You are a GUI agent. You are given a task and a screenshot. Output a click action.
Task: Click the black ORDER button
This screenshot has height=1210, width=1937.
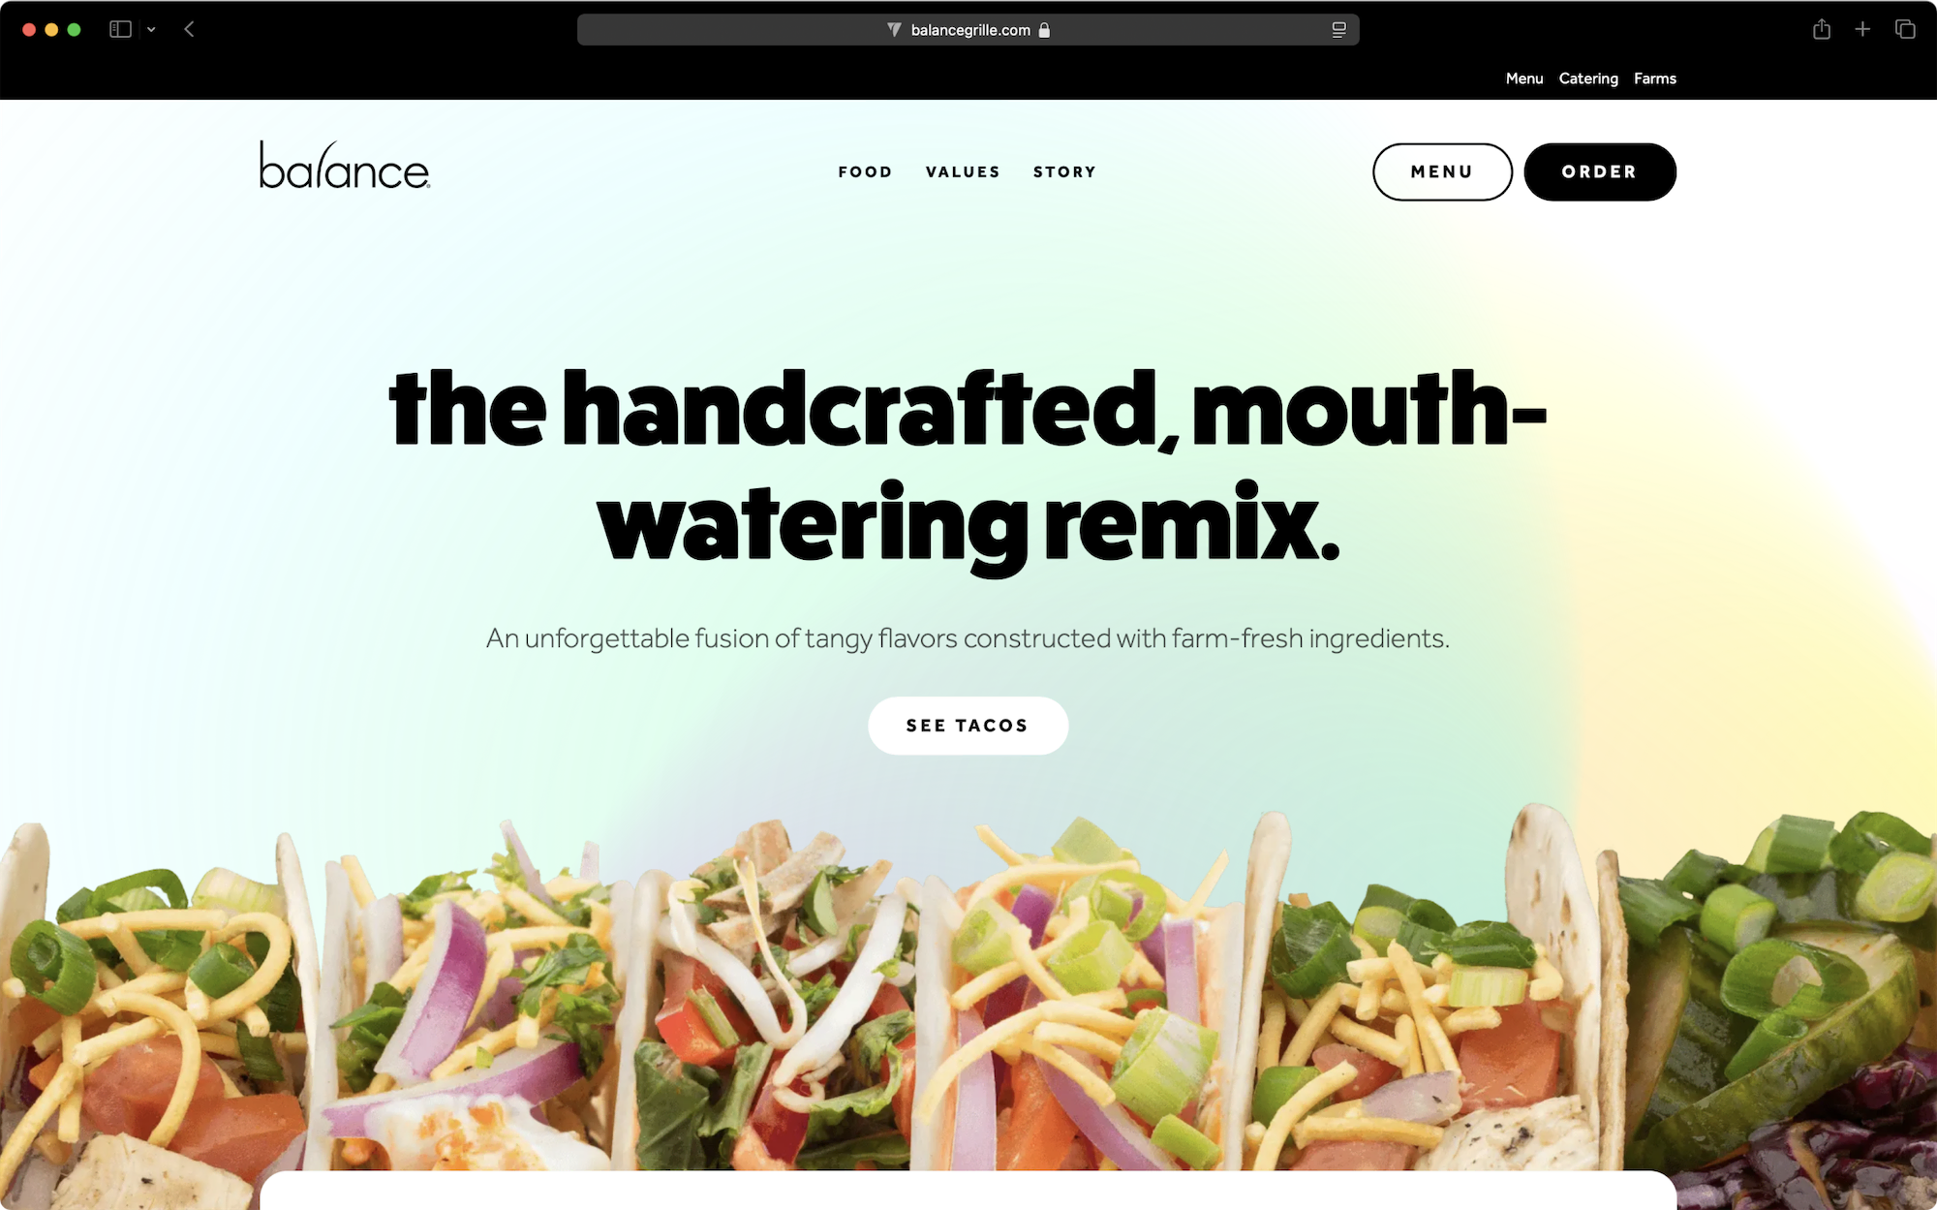(x=1600, y=171)
